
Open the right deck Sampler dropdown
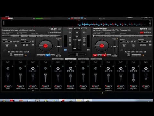coord(143,42)
